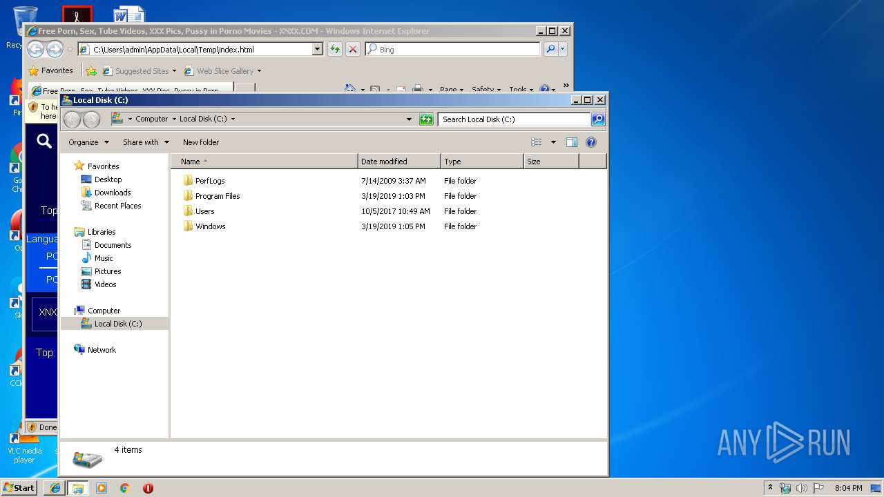884x497 pixels.
Task: Click Internet Explorer taskbar icon
Action: pyautogui.click(x=55, y=488)
